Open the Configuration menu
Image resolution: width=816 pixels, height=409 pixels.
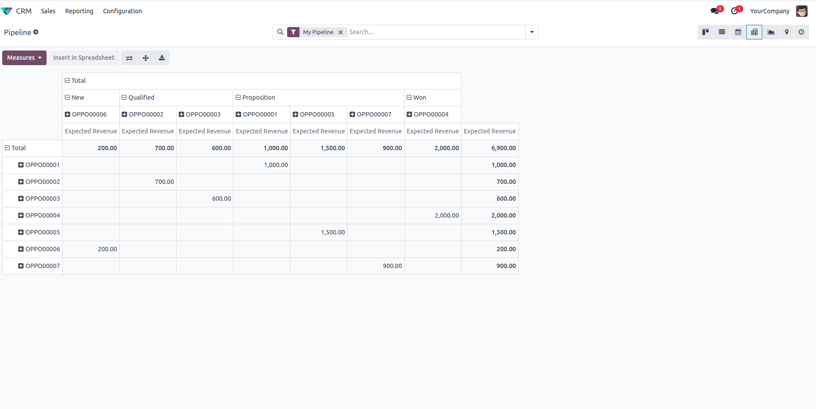122,11
